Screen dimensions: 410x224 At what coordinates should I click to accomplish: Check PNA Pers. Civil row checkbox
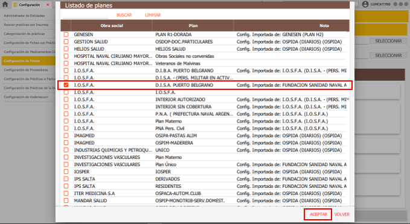click(x=66, y=129)
